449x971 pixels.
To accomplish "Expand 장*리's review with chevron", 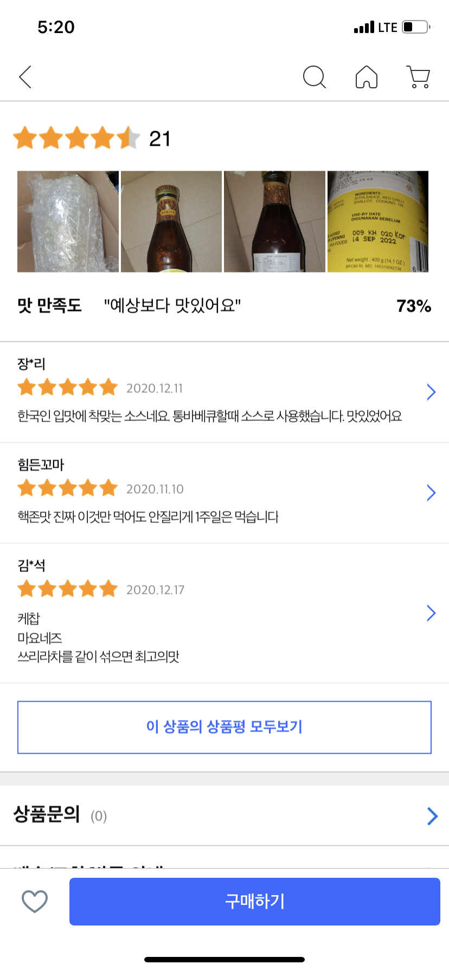I will (x=431, y=392).
